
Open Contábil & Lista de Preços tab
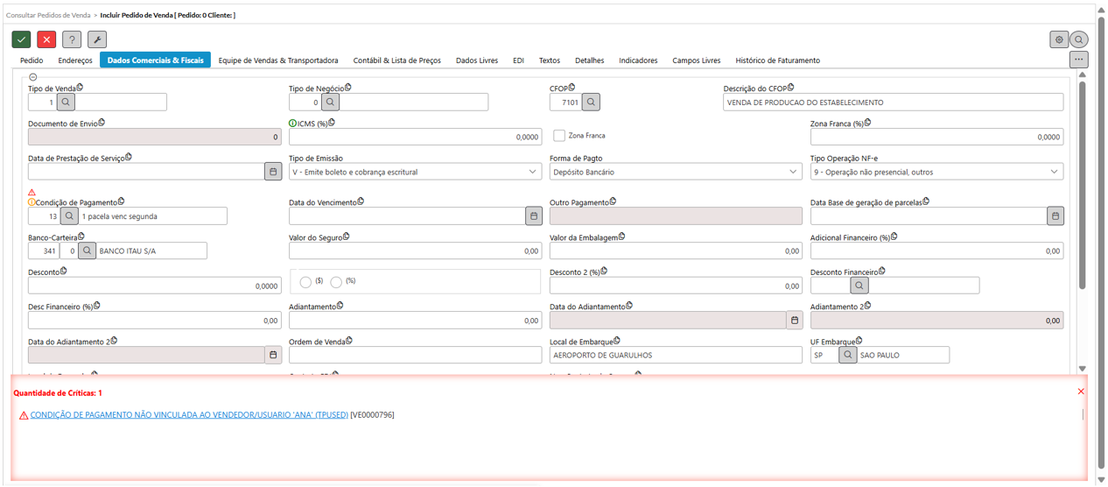coord(397,60)
